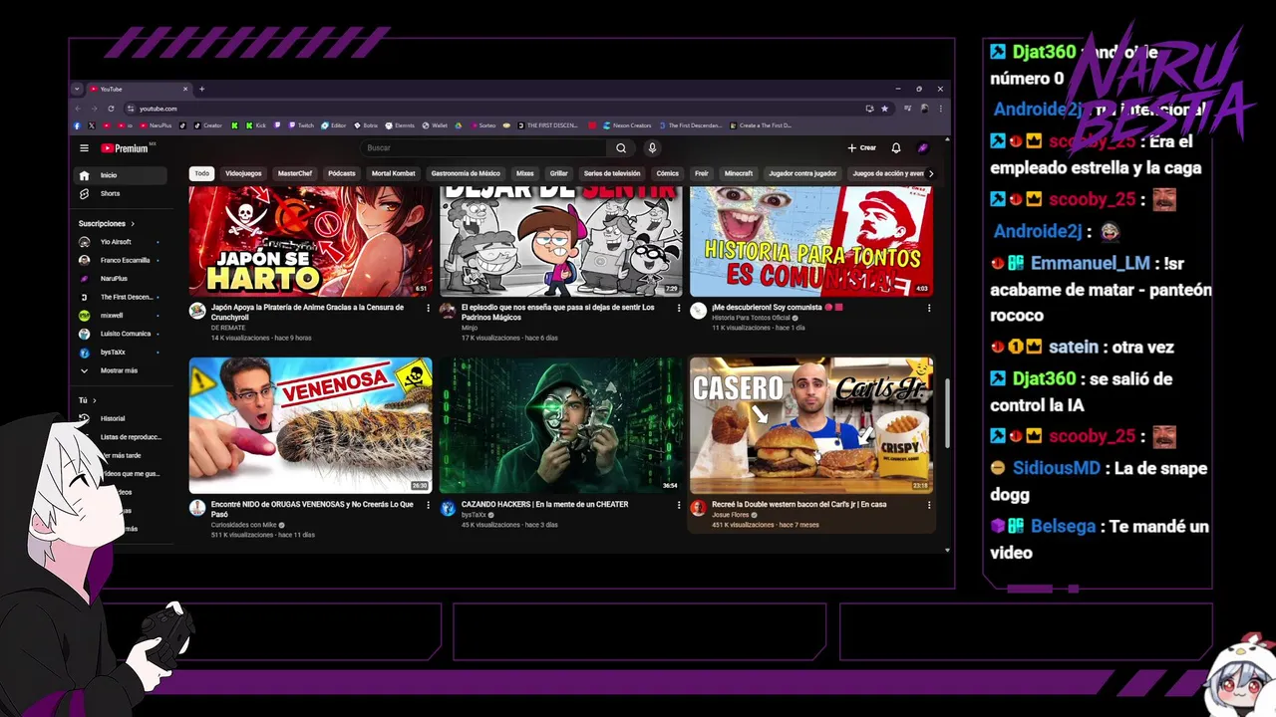Open the account avatar menu

click(923, 148)
